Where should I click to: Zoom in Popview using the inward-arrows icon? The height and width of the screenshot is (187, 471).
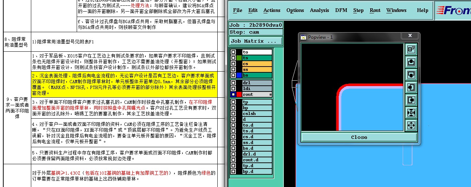click(x=411, y=112)
